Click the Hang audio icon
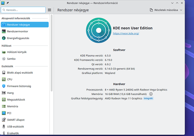 [4, 93]
